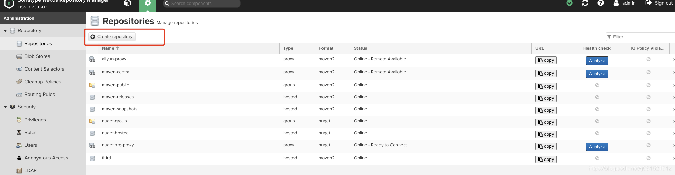The height and width of the screenshot is (175, 675).
Task: Copy URL of maven-central repository
Action: [546, 73]
